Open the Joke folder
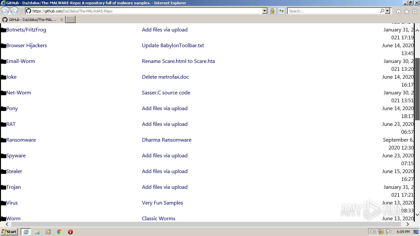 (11, 77)
